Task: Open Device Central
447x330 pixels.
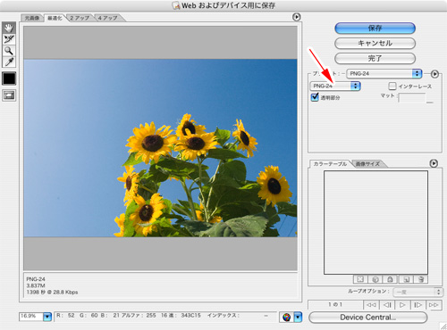Action: click(368, 318)
